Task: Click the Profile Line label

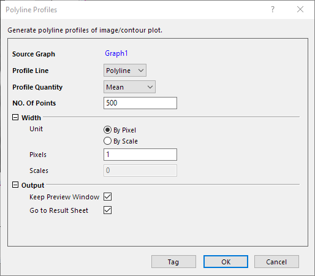Action: (31, 71)
